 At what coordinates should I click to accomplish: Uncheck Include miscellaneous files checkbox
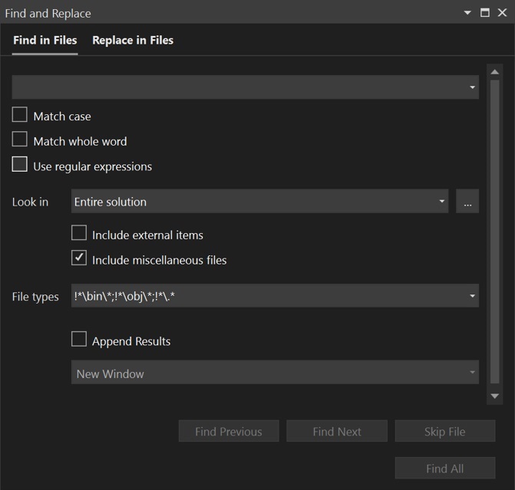click(x=79, y=258)
